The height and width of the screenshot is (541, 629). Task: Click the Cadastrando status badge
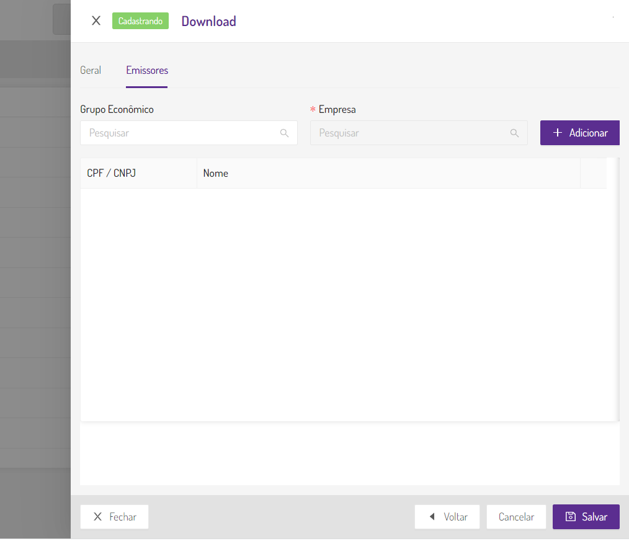pos(140,20)
